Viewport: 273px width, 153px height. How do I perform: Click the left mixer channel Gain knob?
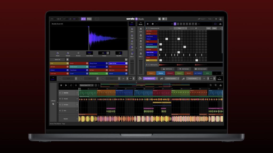pos(132,29)
